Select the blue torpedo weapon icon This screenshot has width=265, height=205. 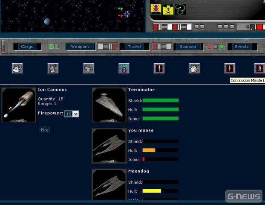159,68
